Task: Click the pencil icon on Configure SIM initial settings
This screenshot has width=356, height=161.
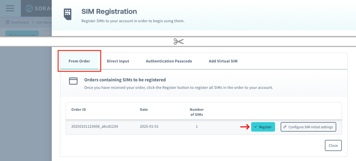Action: click(x=285, y=127)
